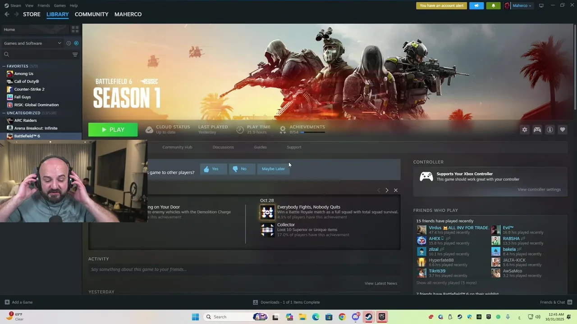Open the View menu
The image size is (577, 324).
pyautogui.click(x=29, y=5)
